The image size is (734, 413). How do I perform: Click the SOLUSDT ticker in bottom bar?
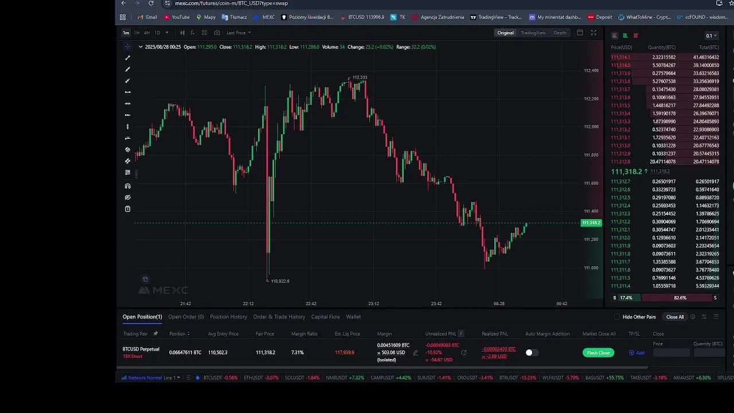point(302,377)
